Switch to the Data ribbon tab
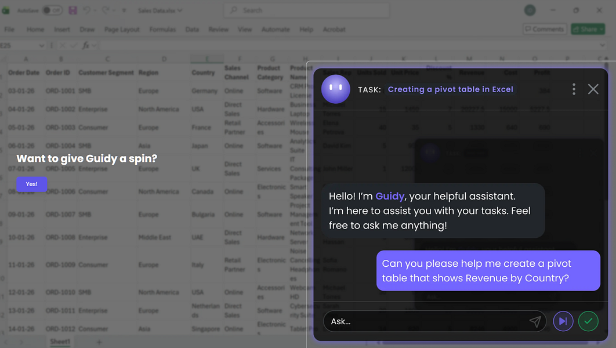Screen dimensions: 616x348 [x=192, y=30]
